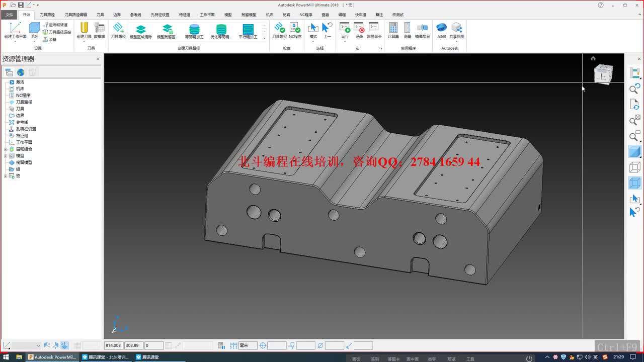This screenshot has height=362, width=644.
Task: Expand the strategy gallery more arrow
Action: pyautogui.click(x=265, y=37)
